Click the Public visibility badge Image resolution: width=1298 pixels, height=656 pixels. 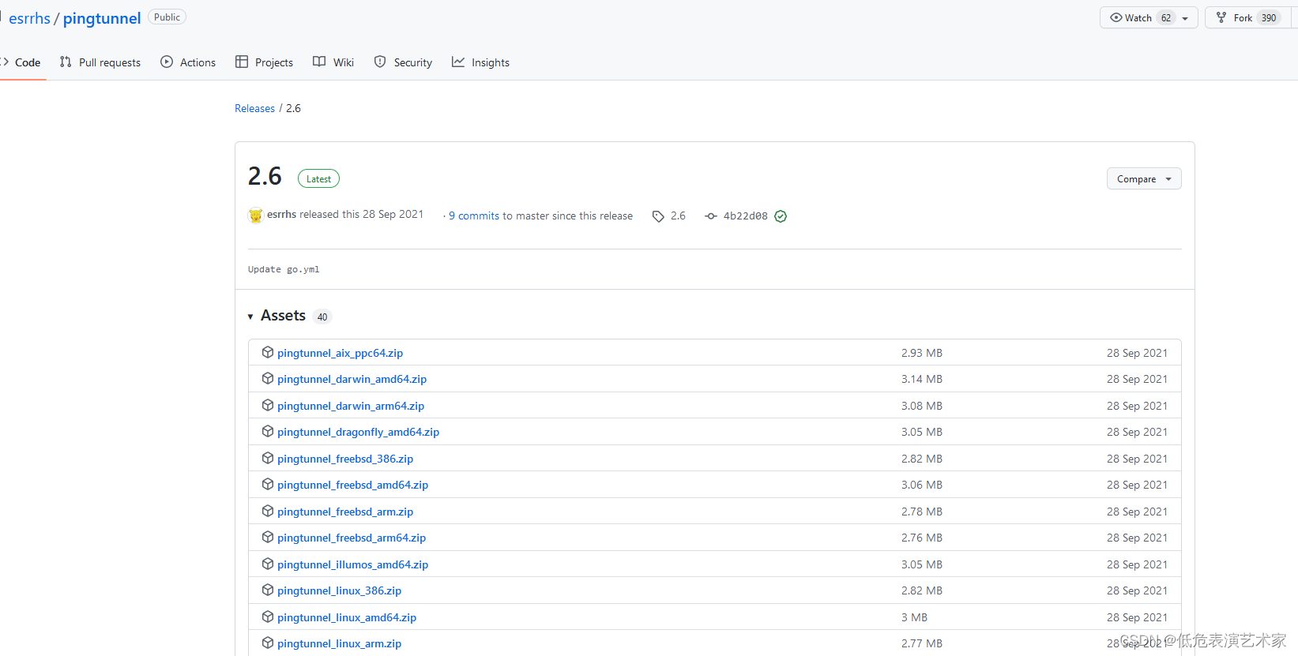167,17
